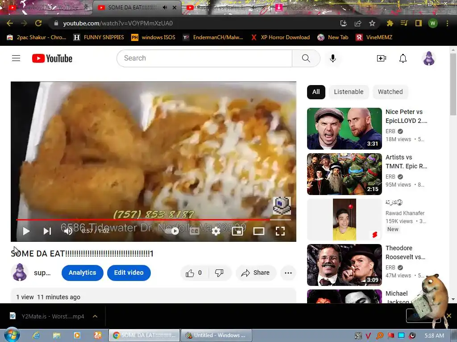Open Chrome three-dot menu
This screenshot has height=342, width=457.
point(447,23)
